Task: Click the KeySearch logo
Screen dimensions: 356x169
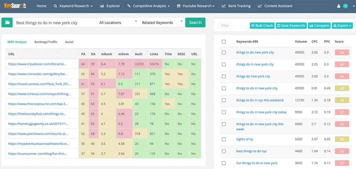Action: pyautogui.click(x=15, y=6)
